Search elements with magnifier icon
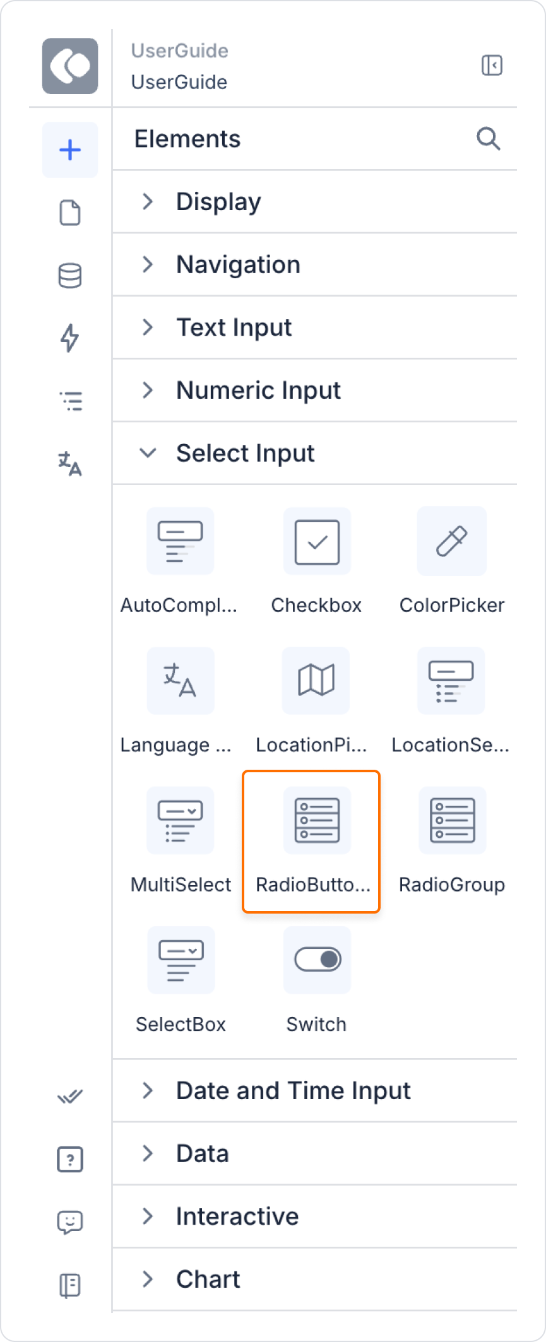 pos(488,139)
